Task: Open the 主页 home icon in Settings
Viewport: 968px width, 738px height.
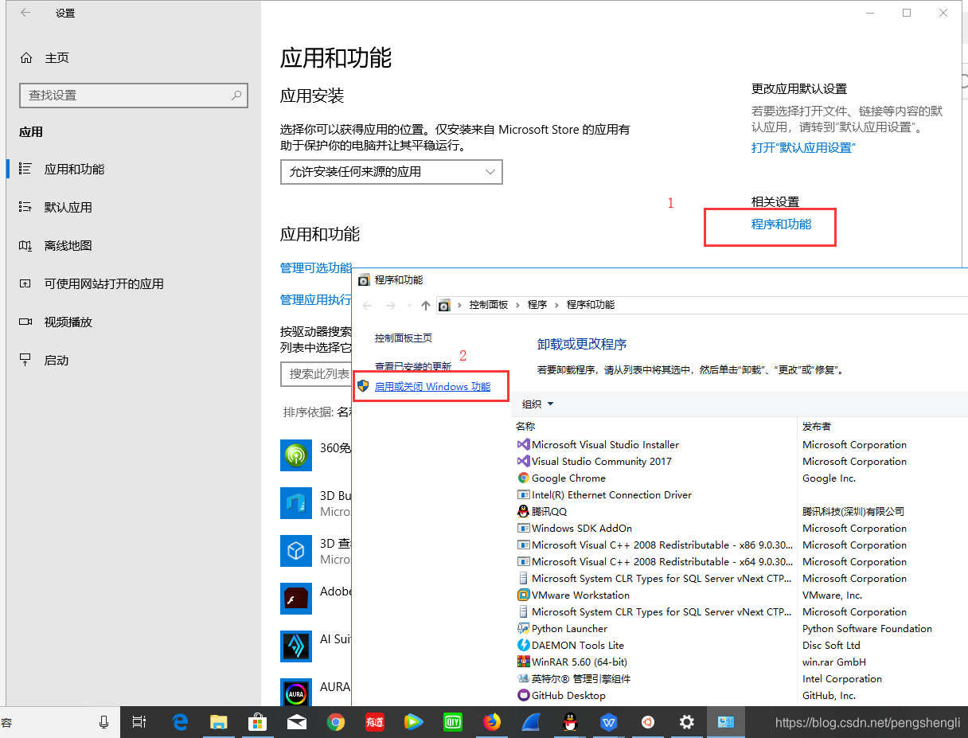Action: point(26,58)
